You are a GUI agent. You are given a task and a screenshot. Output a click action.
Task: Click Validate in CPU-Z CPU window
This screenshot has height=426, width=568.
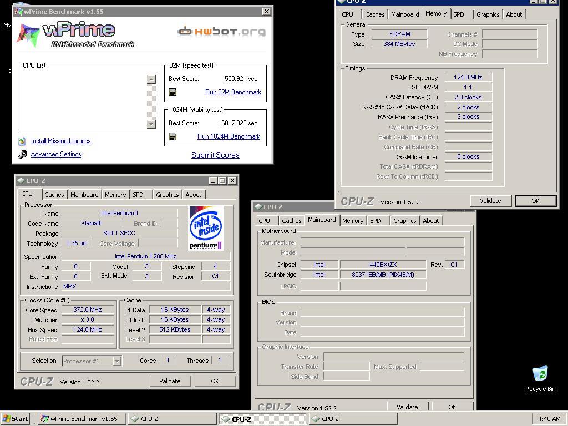[170, 381]
